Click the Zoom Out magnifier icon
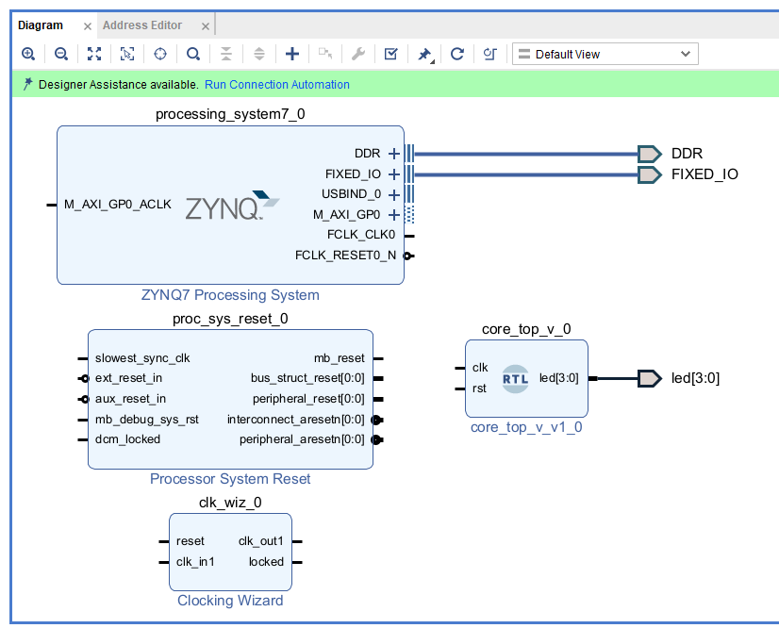Viewport: 779px width, 628px height. point(60,54)
